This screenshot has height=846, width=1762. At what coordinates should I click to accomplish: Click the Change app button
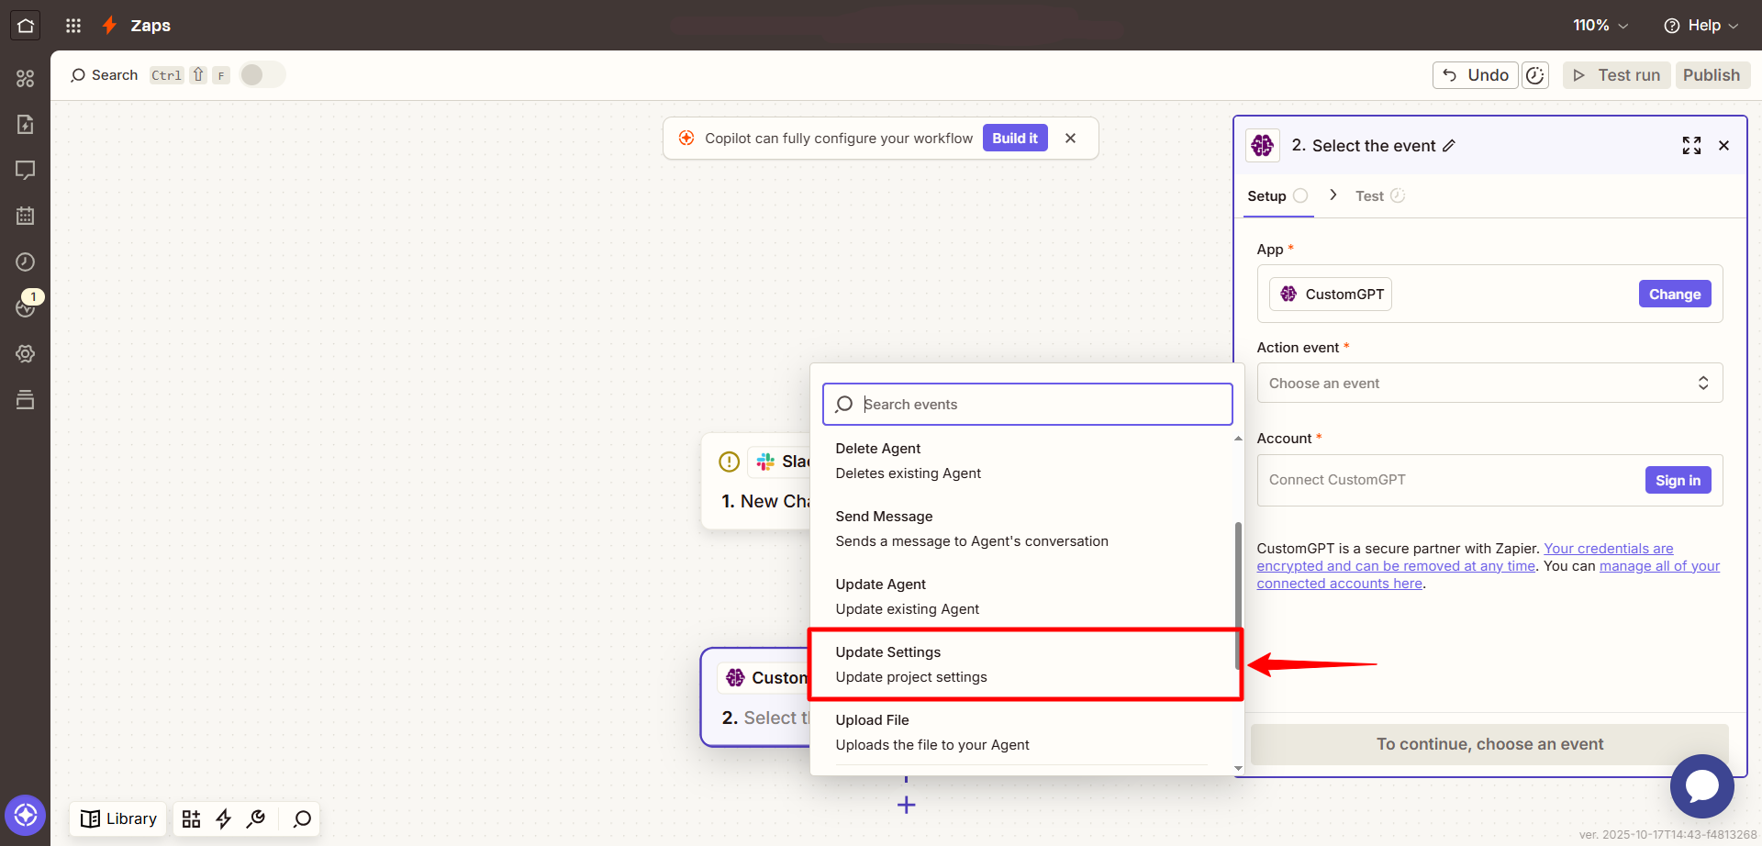click(1675, 294)
